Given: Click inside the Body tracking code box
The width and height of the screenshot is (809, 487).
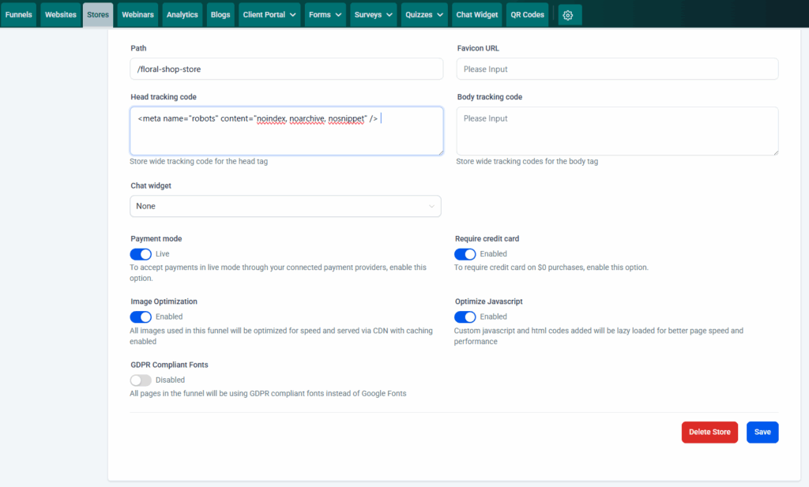Looking at the screenshot, I should point(616,130).
